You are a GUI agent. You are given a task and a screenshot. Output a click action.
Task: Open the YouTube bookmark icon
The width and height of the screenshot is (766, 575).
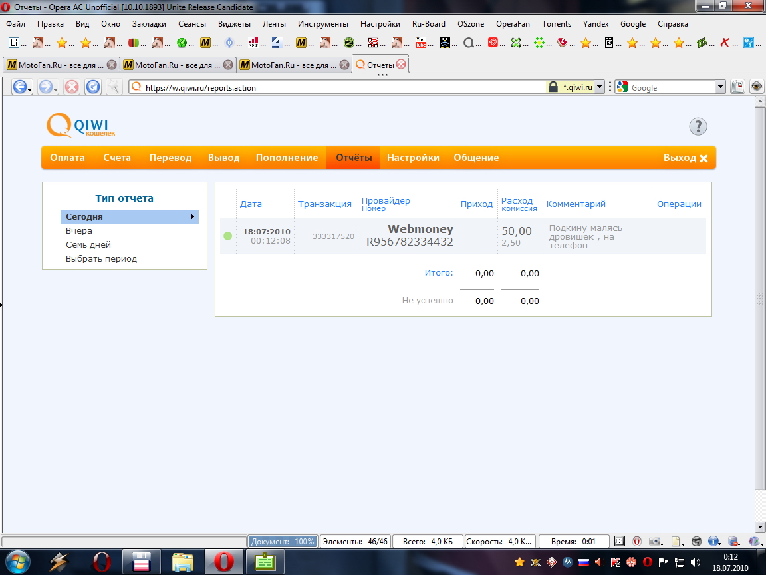[421, 43]
